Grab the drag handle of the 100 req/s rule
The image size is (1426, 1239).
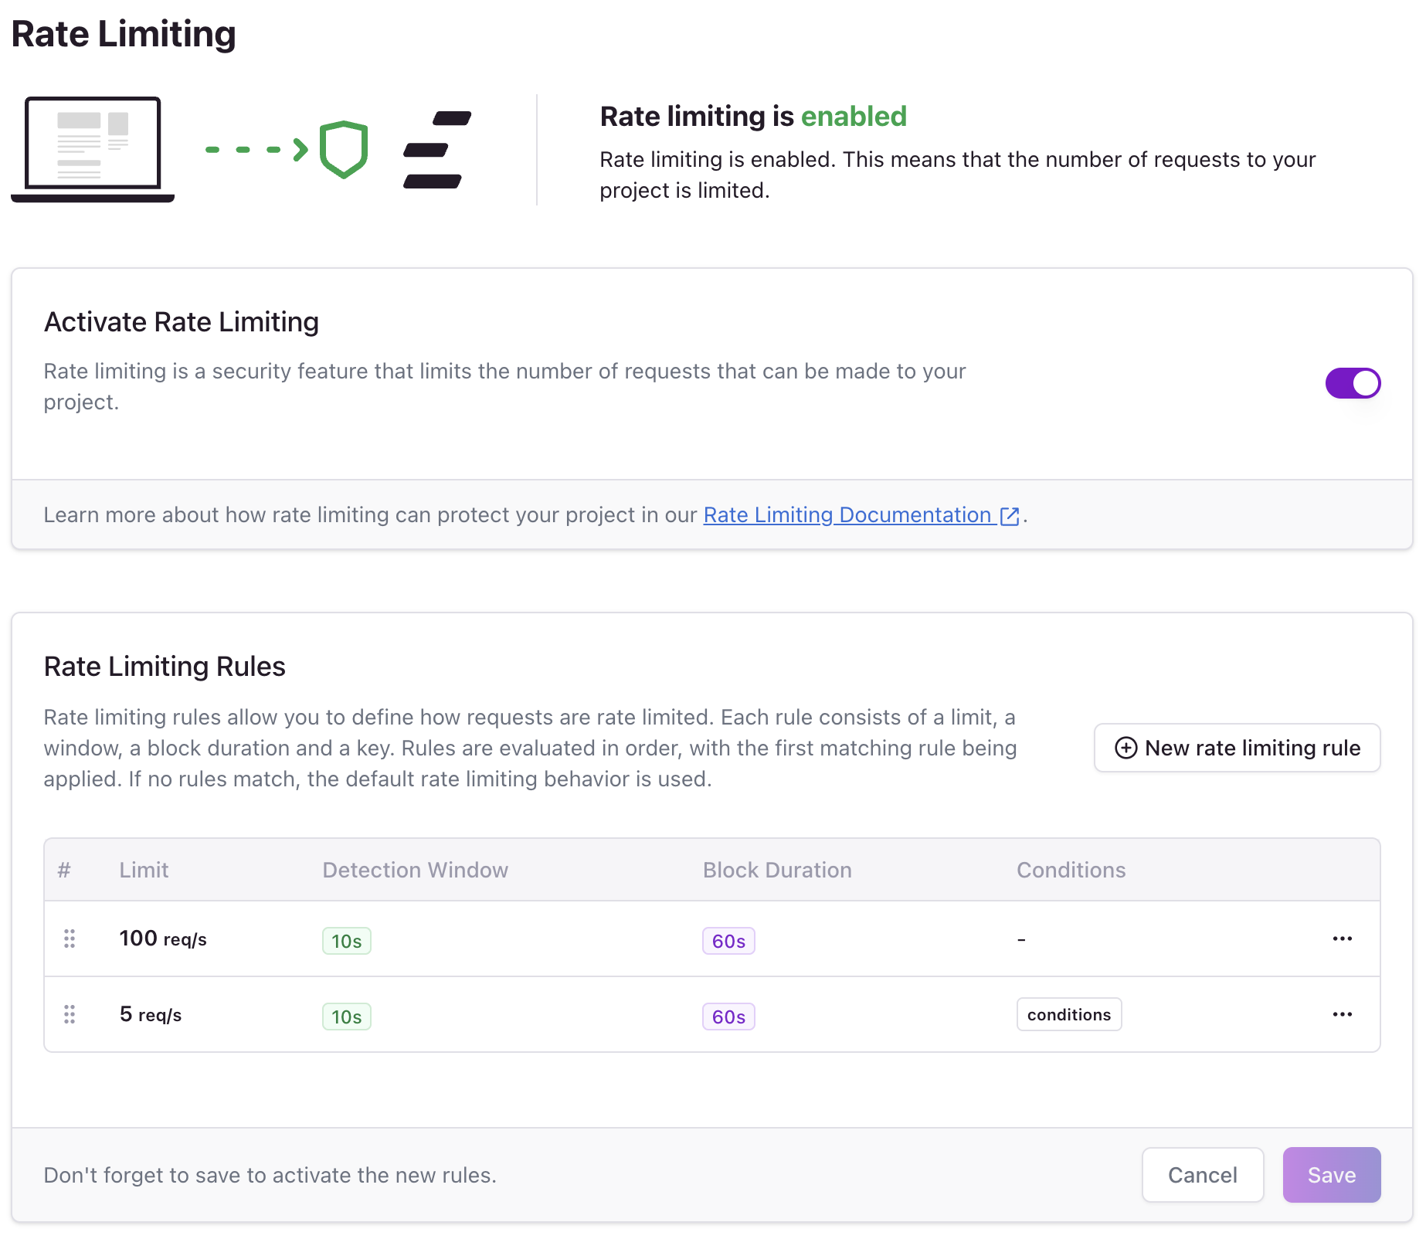(x=70, y=939)
